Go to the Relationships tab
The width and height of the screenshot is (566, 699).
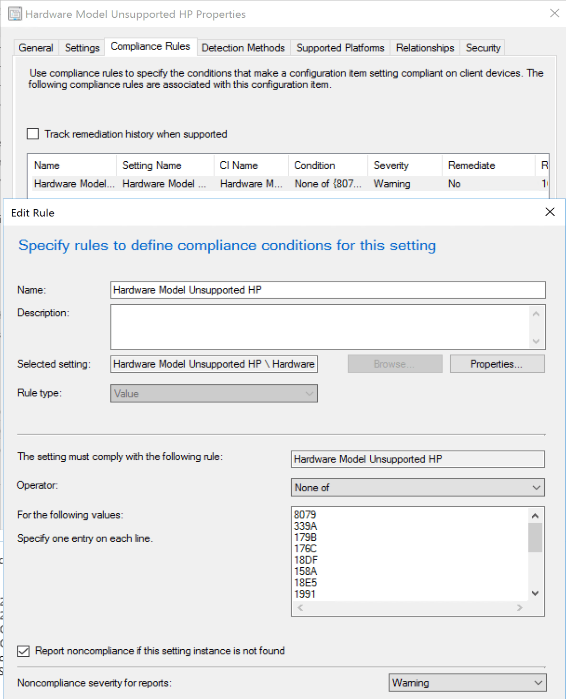[425, 48]
